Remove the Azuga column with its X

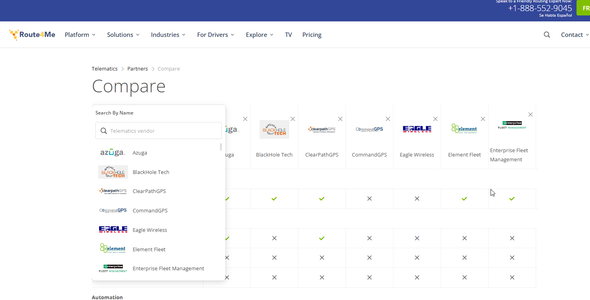point(245,119)
